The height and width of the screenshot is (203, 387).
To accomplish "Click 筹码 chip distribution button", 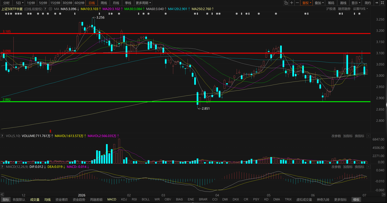I will [331, 3].
